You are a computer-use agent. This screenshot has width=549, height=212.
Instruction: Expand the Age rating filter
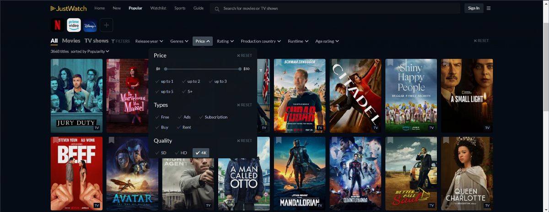point(327,41)
